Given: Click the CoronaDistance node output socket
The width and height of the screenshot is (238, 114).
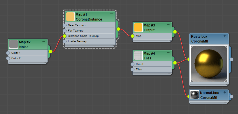Looking at the screenshot, I should pos(118,29).
